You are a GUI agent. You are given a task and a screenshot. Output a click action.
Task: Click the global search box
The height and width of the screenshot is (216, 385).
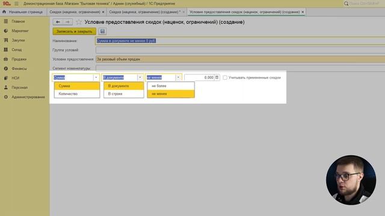click(x=365, y=4)
